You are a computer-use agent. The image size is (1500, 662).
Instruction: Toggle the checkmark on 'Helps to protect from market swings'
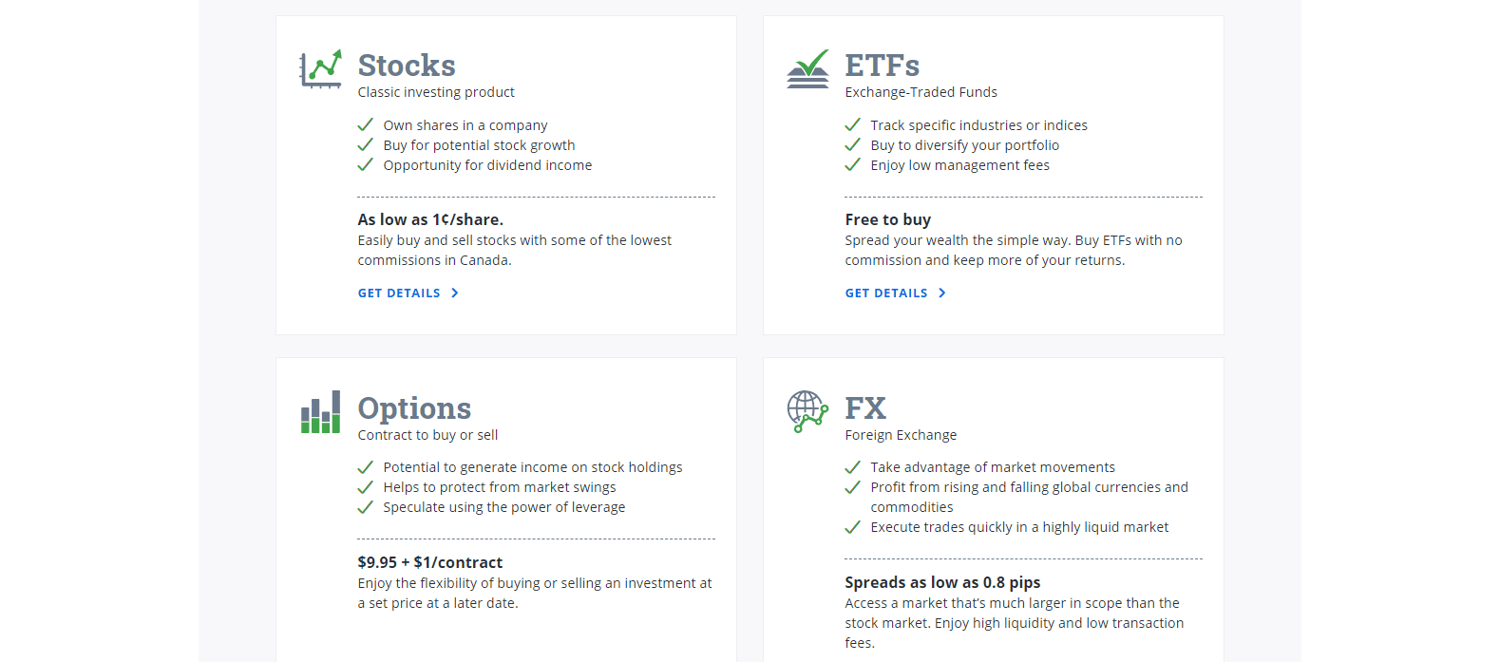(366, 486)
